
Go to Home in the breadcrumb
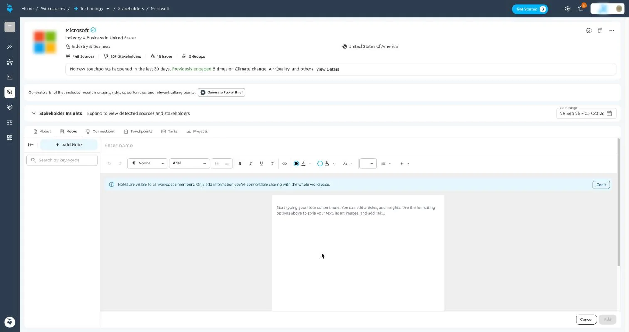pyautogui.click(x=27, y=9)
